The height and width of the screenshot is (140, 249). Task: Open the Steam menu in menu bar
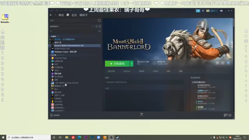52,11
